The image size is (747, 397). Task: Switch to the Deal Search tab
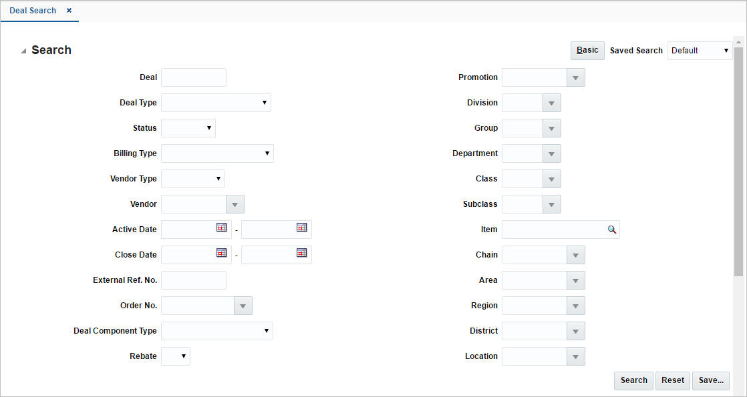[x=32, y=11]
